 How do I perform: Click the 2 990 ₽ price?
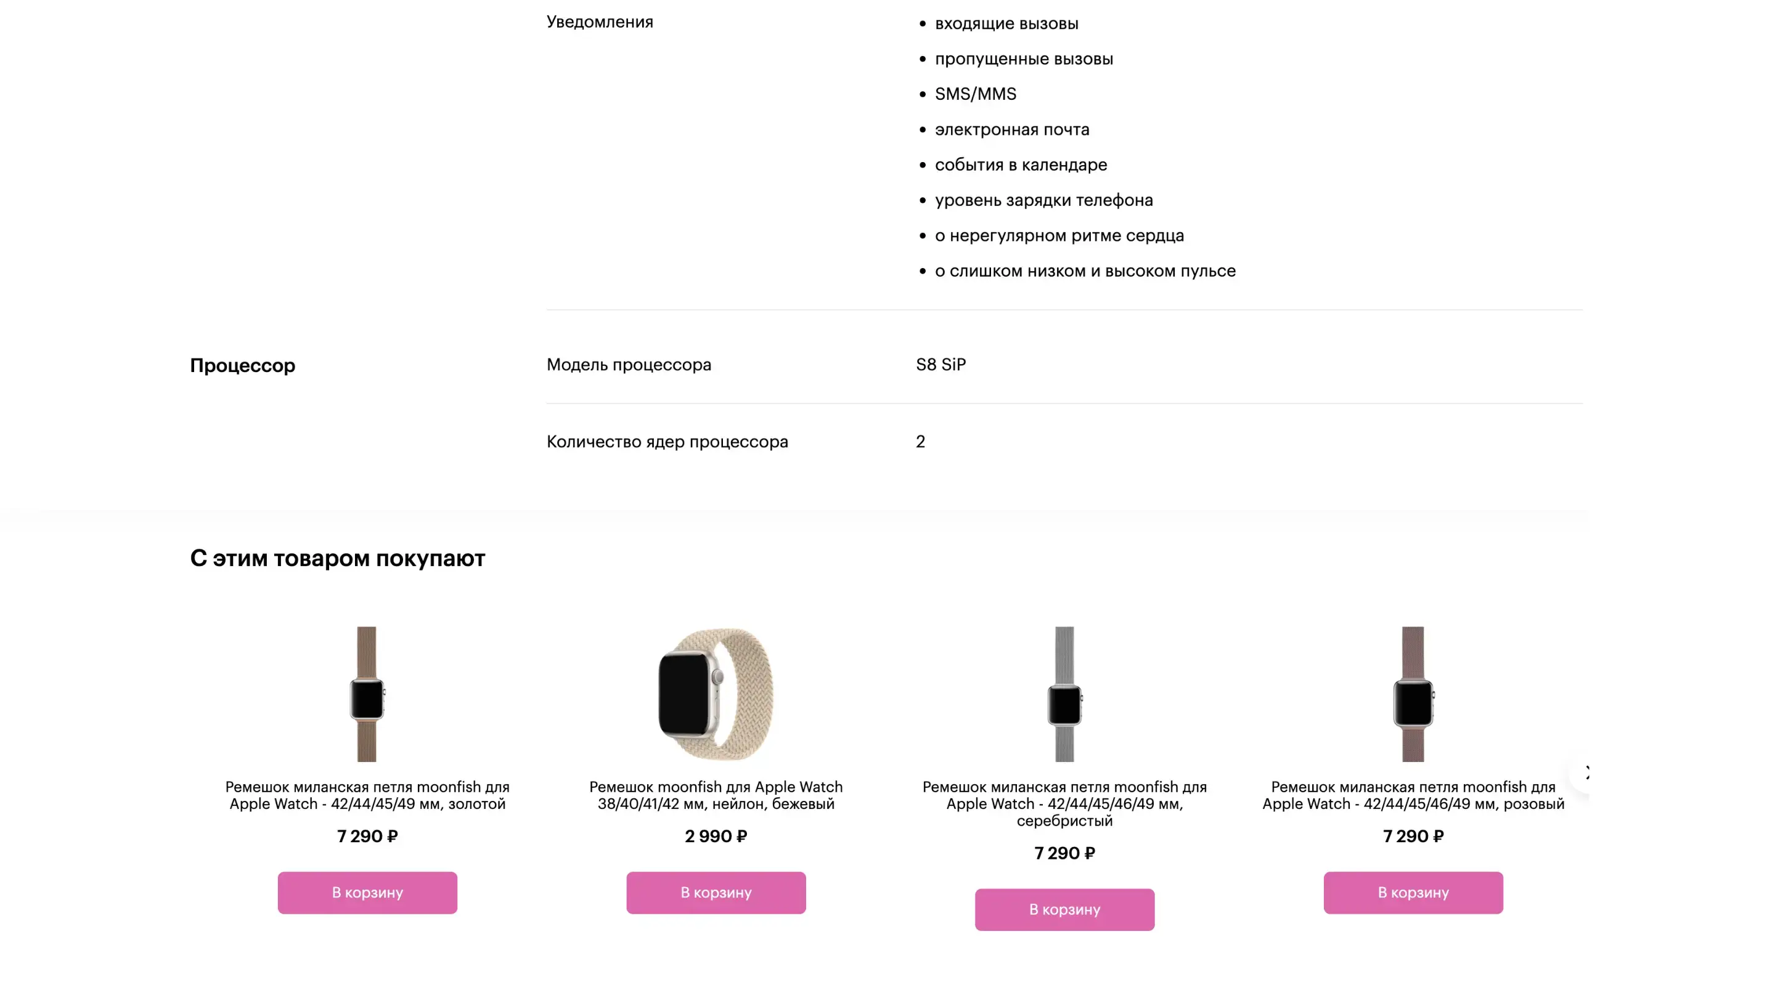[x=716, y=836]
